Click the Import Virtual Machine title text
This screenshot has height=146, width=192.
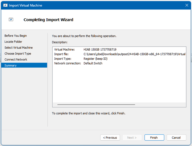[26, 5]
